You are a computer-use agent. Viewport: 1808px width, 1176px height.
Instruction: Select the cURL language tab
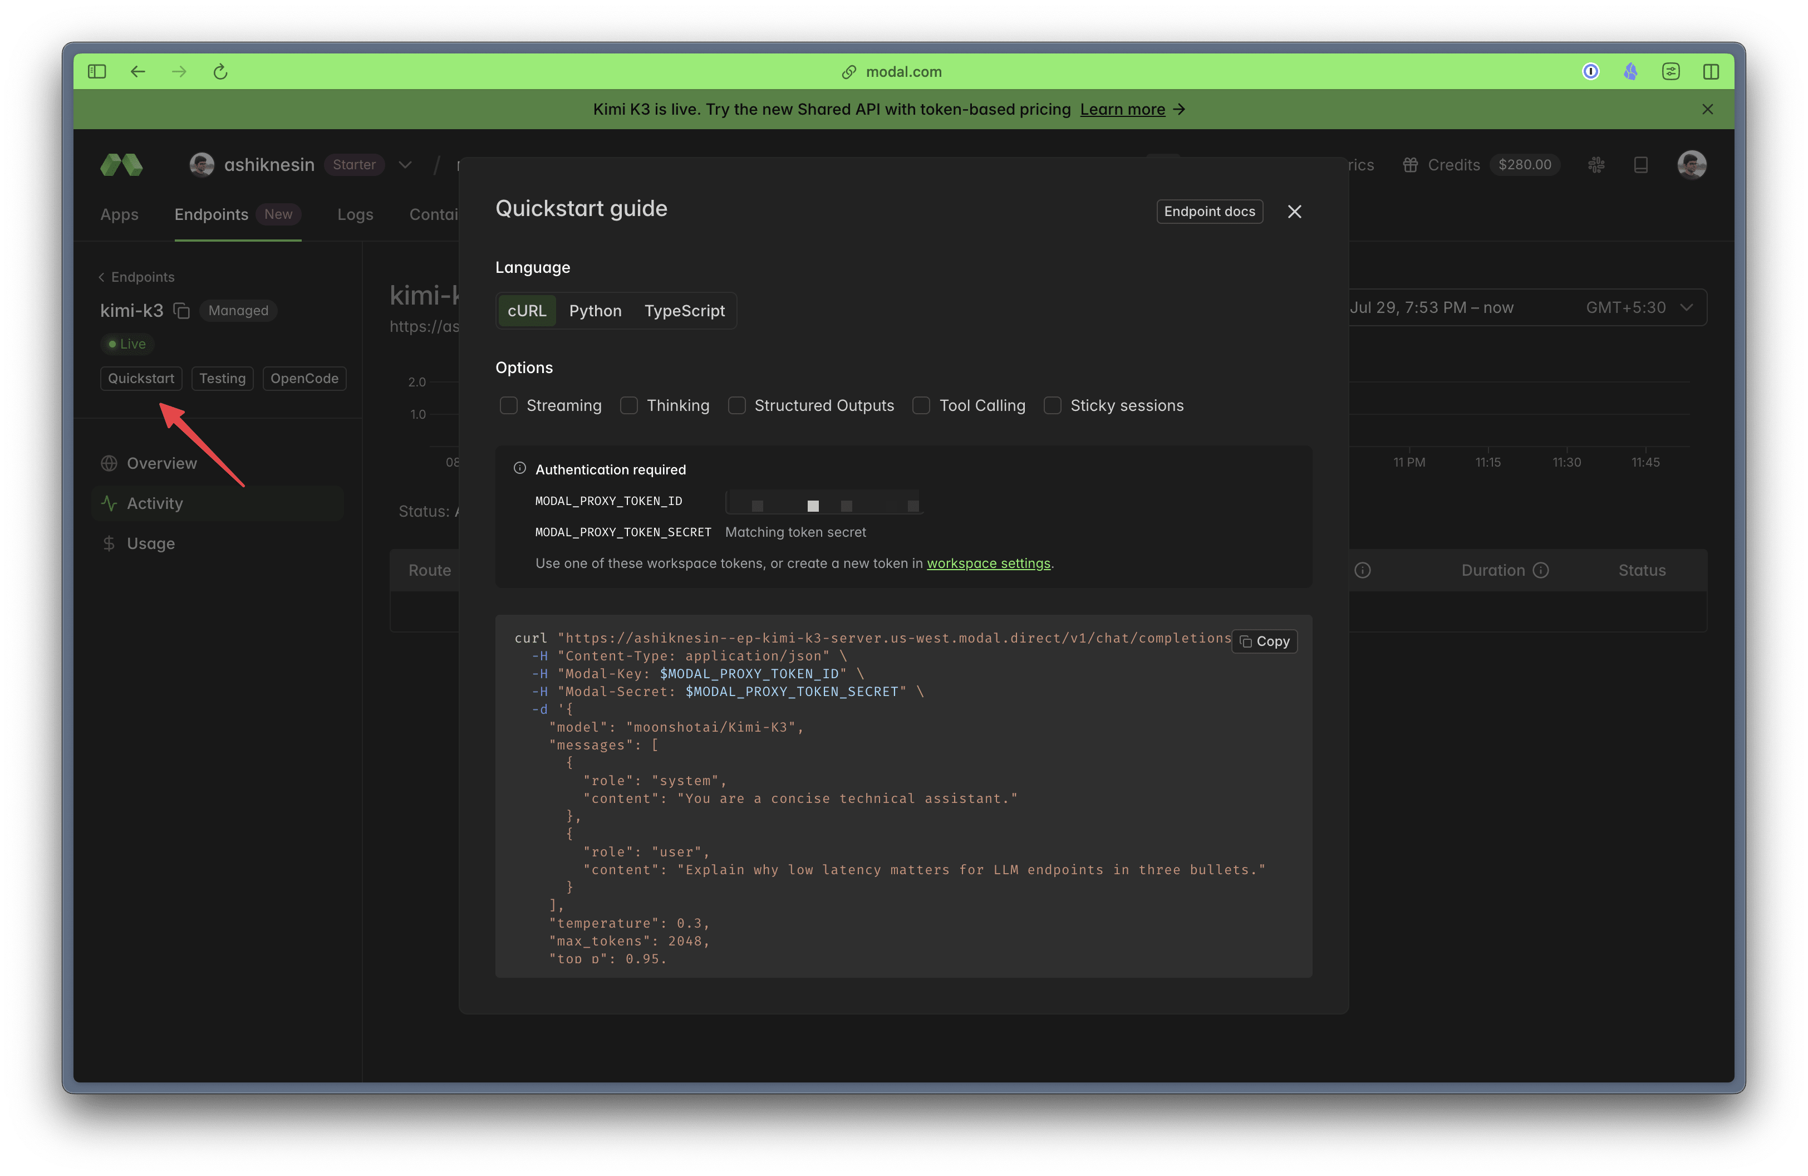(527, 311)
